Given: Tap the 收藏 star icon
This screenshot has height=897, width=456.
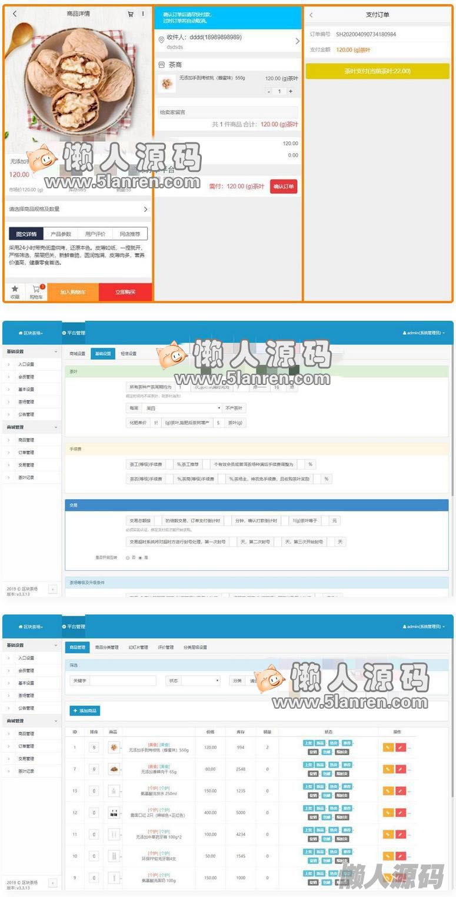Looking at the screenshot, I should tap(15, 289).
